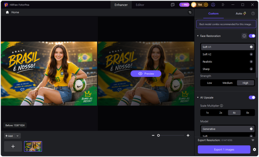Open the Add button dropdown arrow

17,136
